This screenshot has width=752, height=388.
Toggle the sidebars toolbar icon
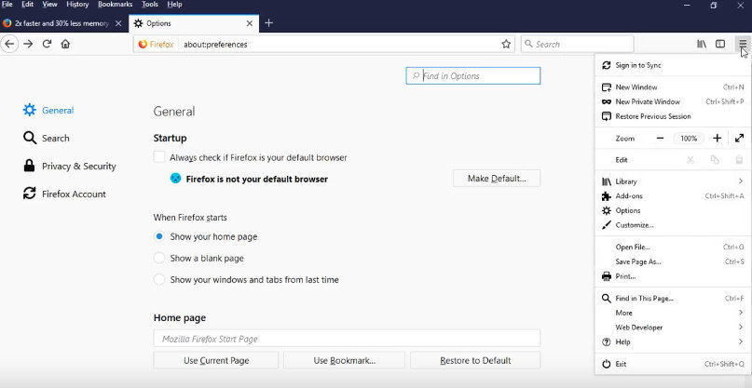click(x=720, y=44)
